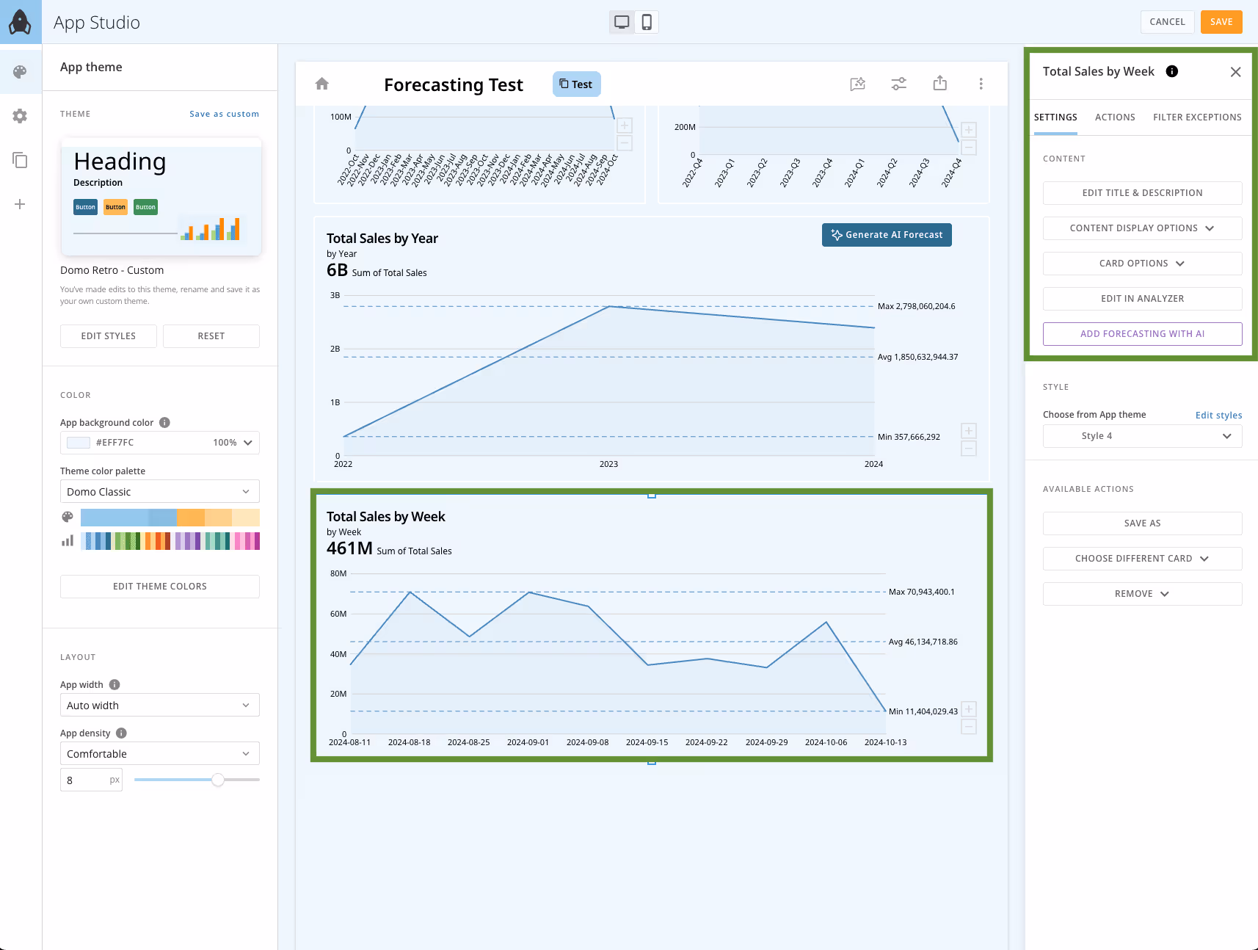Click Generate AI Forecast button
Screen dimensions: 1258x950
click(887, 235)
